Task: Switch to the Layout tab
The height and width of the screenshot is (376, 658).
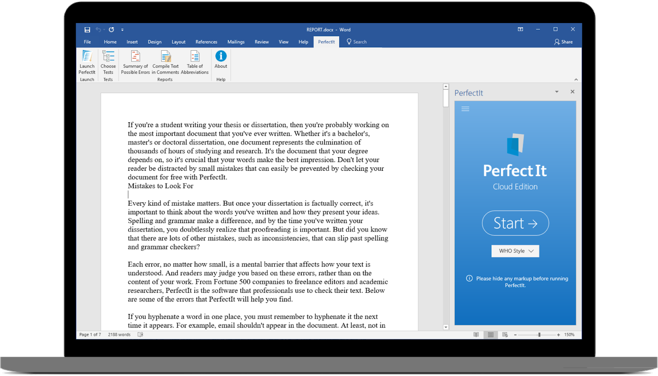Action: point(178,42)
